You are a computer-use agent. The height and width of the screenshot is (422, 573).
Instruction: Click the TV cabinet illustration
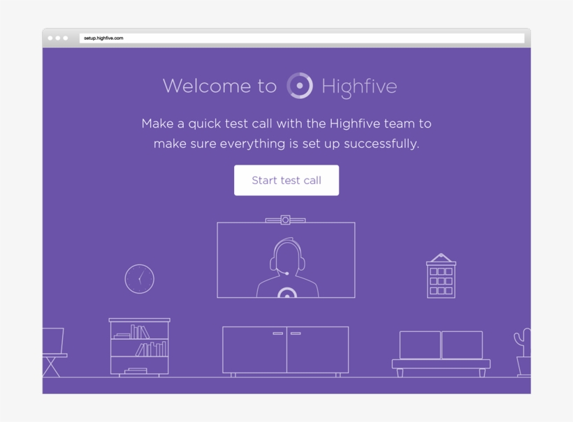(285, 352)
